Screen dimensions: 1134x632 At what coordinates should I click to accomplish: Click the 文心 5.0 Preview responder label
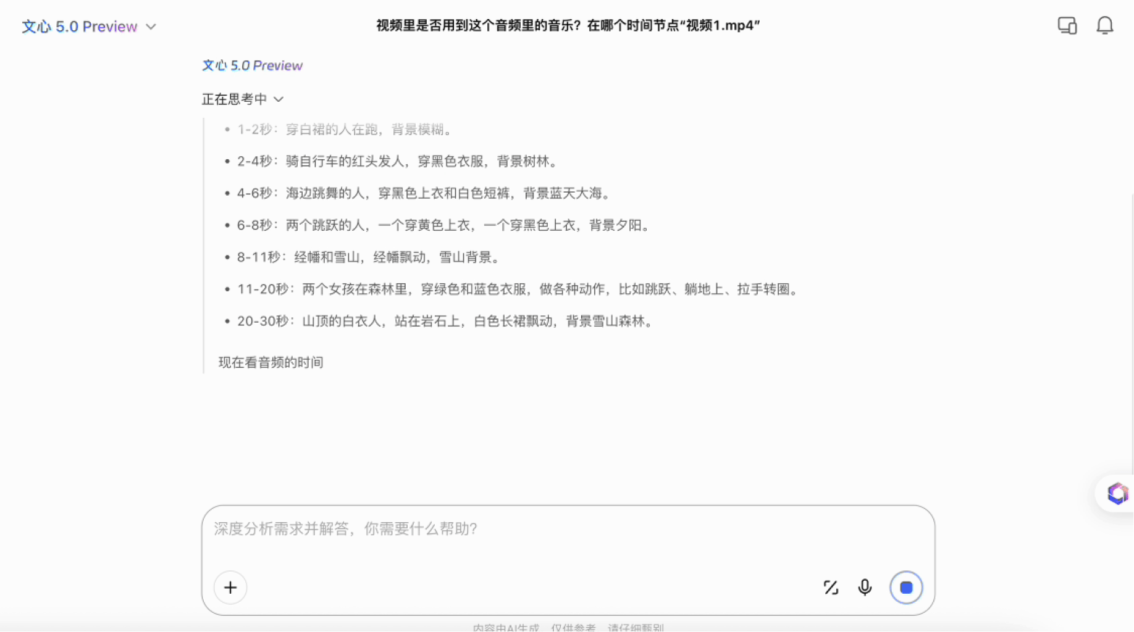point(252,65)
